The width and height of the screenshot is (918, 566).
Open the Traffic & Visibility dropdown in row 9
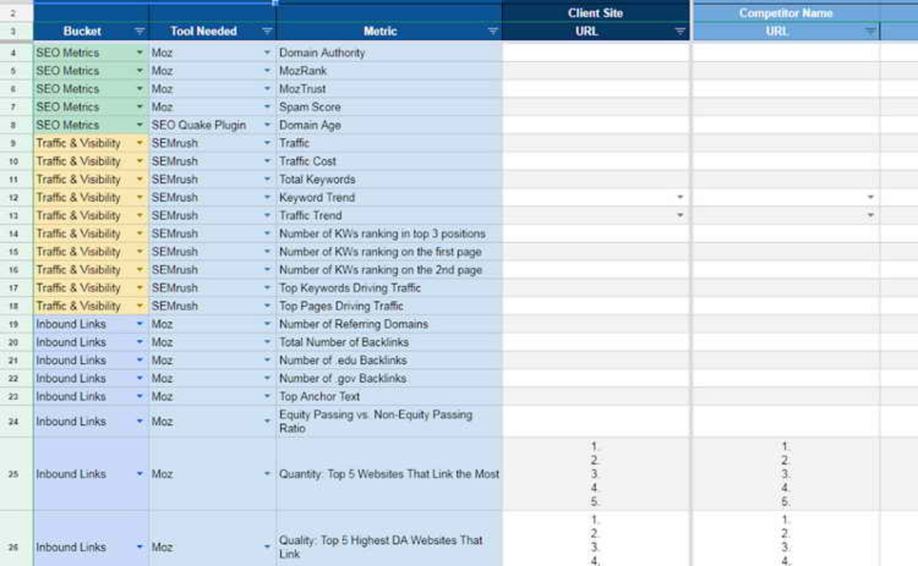coord(139,143)
